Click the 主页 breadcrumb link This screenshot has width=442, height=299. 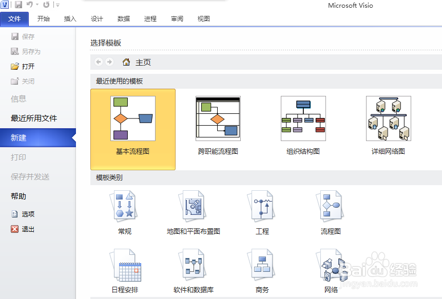tap(143, 62)
